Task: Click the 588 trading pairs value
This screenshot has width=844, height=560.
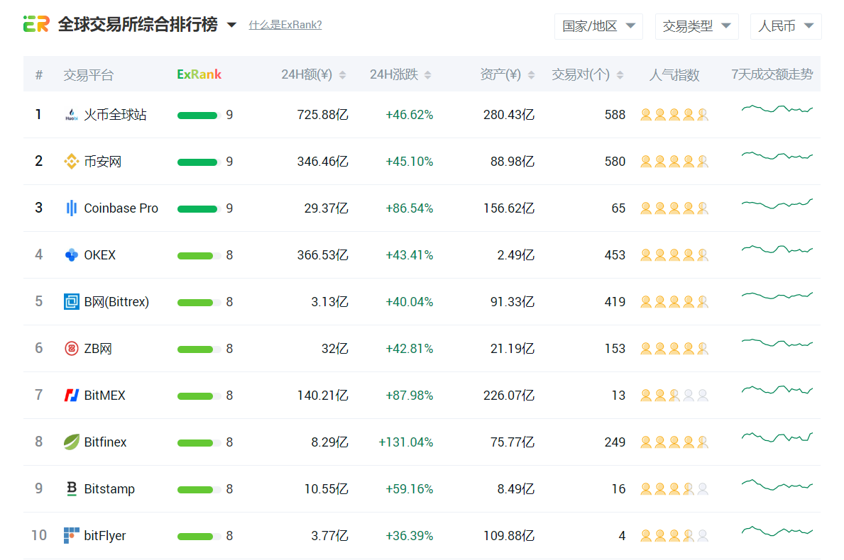Action: point(615,114)
